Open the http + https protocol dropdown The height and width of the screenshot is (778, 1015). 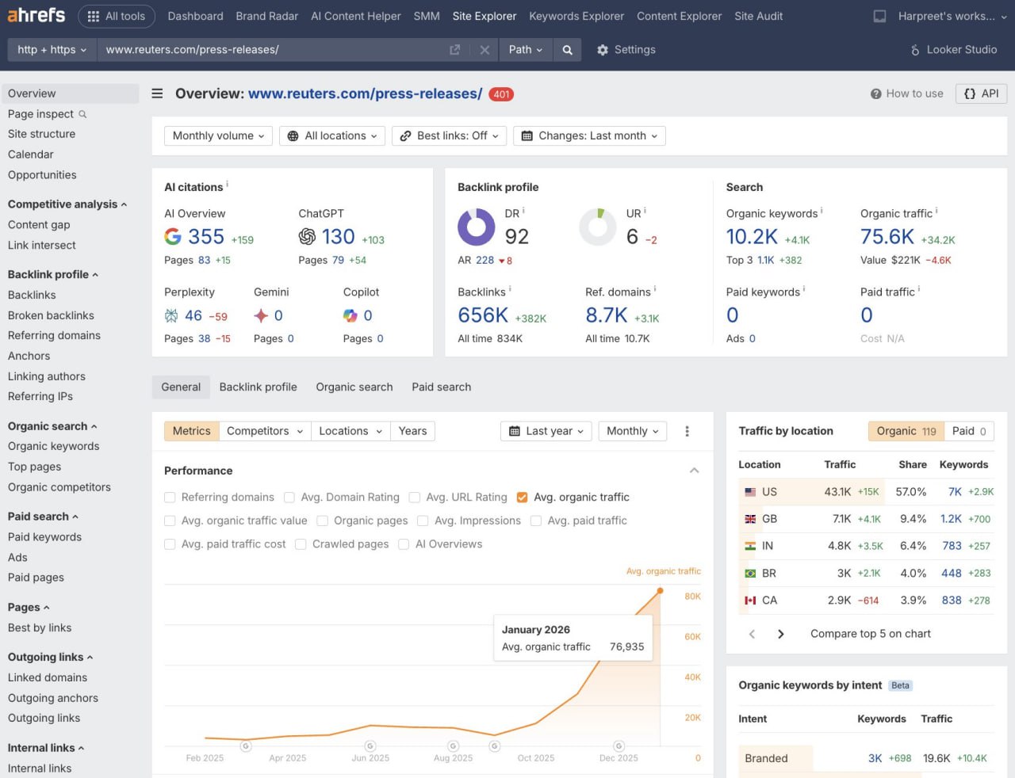52,50
